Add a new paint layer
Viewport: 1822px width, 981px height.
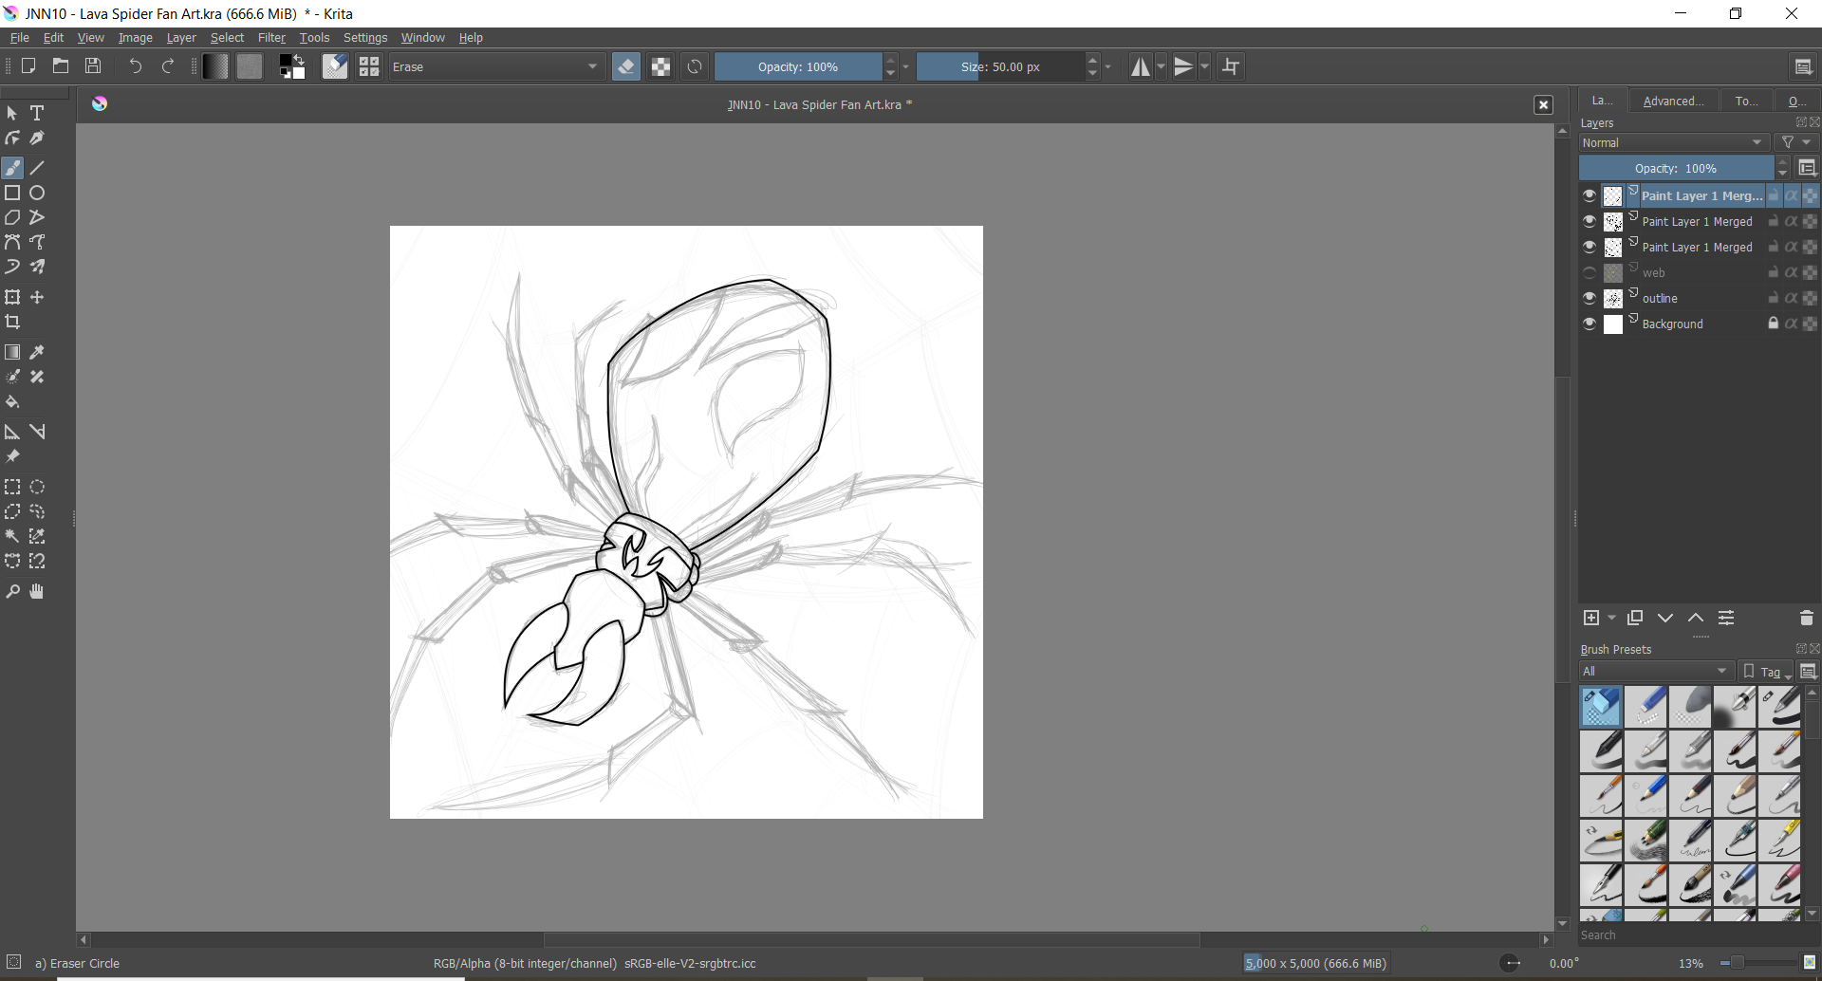coord(1591,618)
